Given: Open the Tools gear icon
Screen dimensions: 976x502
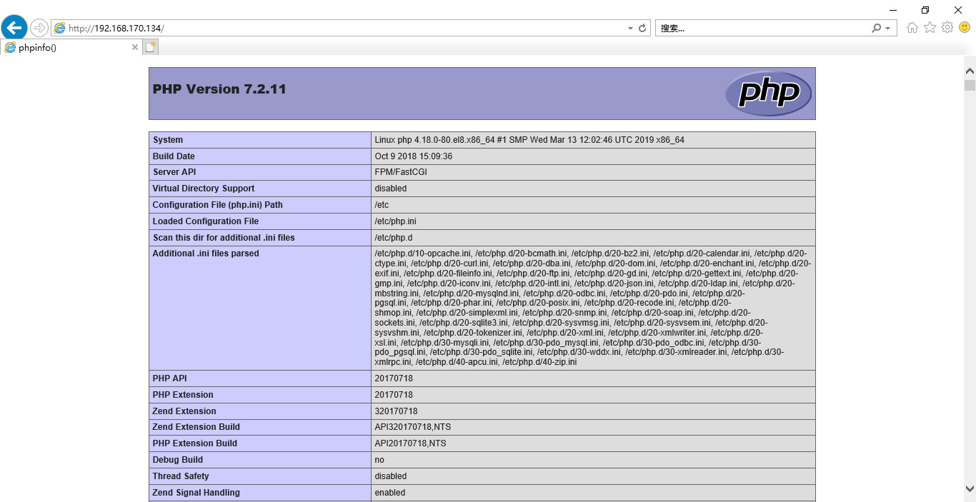Looking at the screenshot, I should pyautogui.click(x=947, y=27).
